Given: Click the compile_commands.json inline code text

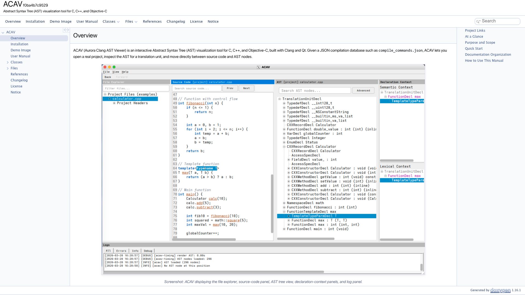Looking at the screenshot, I should pos(400,51).
